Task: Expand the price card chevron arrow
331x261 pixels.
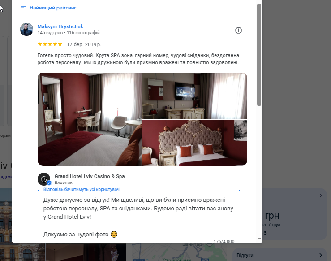Action: (x=321, y=196)
